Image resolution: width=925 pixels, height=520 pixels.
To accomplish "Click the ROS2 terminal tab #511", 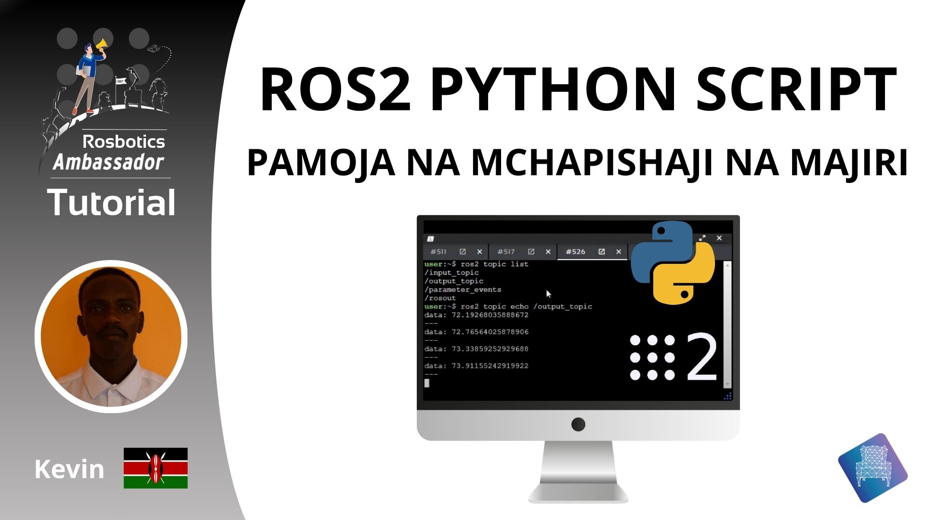I will tap(440, 251).
